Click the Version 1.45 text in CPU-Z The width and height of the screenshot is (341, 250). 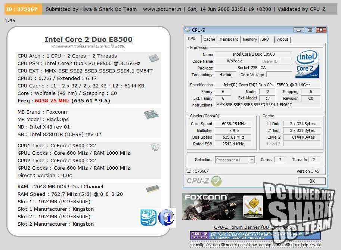[308, 171]
